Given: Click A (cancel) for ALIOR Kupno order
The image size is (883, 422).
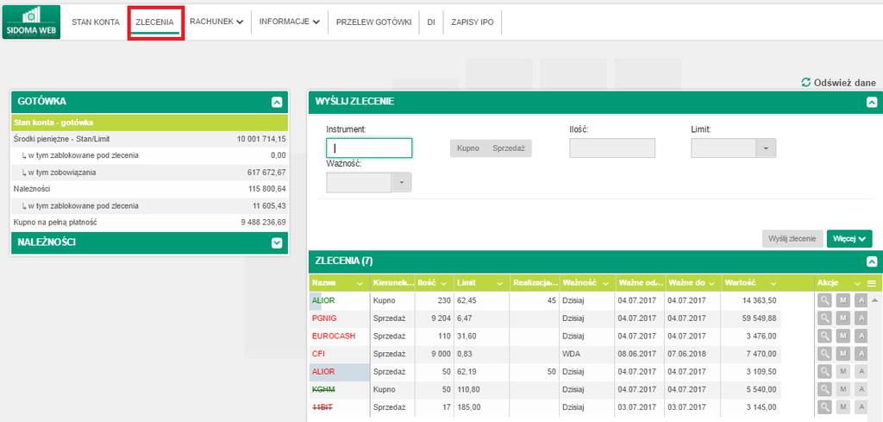Looking at the screenshot, I should click(861, 301).
